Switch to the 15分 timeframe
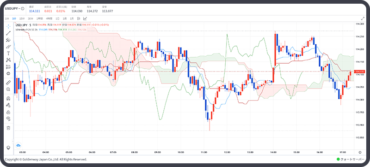370x167 pixels. 22,18
